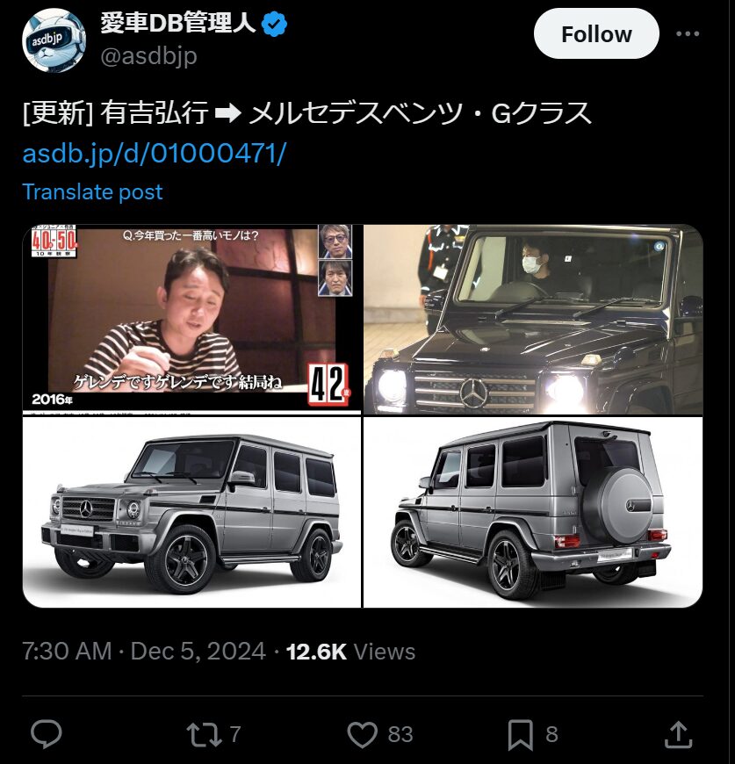Click the 12.6K Views count
The image size is (735, 764).
(350, 652)
